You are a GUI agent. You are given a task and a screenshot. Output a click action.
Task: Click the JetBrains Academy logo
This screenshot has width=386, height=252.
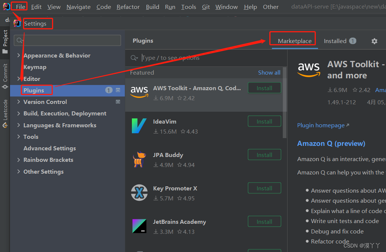[139, 226]
